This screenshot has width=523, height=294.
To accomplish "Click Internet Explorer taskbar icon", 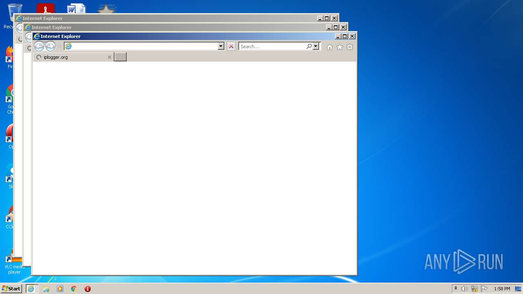I will pos(31,288).
